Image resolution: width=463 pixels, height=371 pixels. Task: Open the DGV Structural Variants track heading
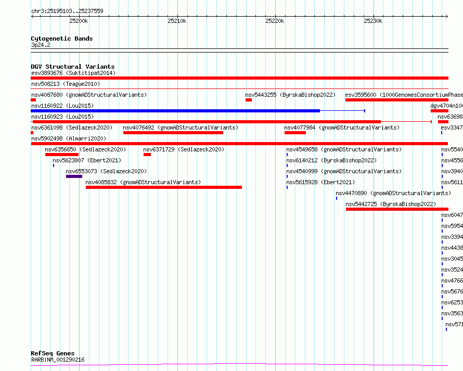73,67
